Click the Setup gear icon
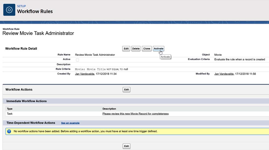269x150 pixels. coord(9,10)
